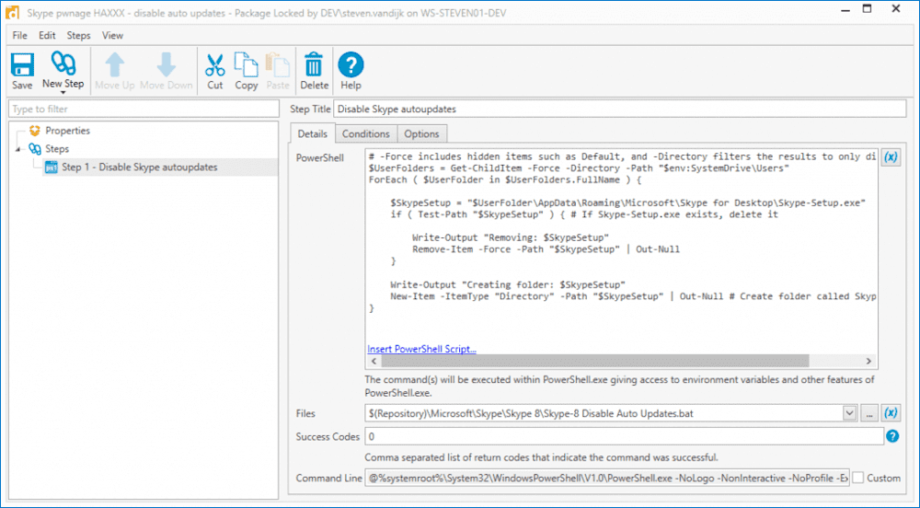Insert variable (x) beside PowerShell box

pos(891,157)
